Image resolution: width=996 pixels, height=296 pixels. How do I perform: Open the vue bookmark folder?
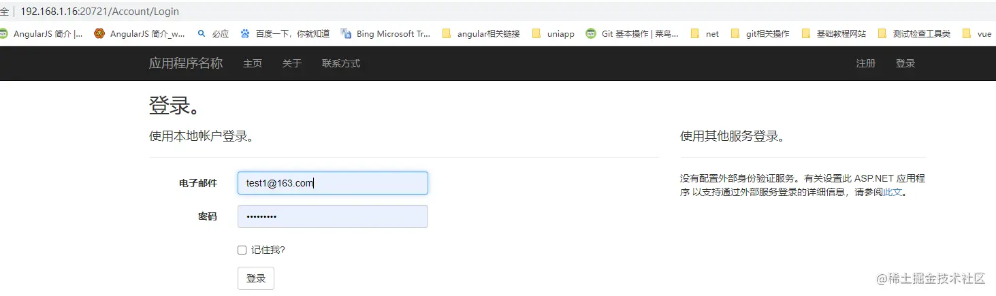tap(977, 33)
